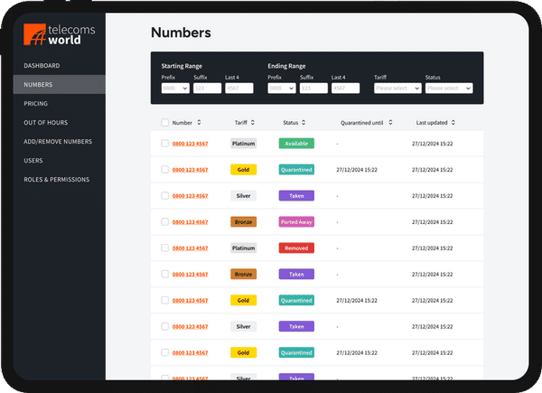Sort by Last updated column arrows
This screenshot has width=542, height=393.
pyautogui.click(x=453, y=122)
